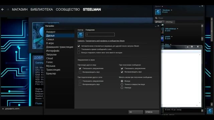Screen dimensions: 214x120
Task: Open the Друзья title dropdown in friends window
Action: [162, 6]
